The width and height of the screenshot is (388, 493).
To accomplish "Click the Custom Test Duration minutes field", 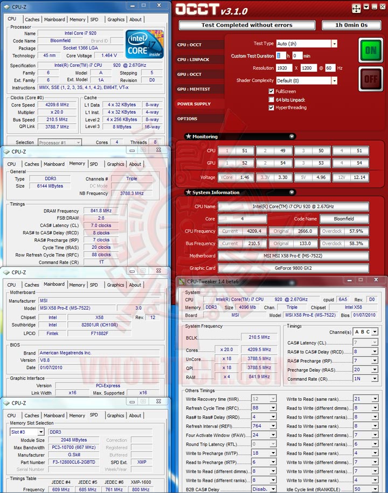I will pos(297,55).
